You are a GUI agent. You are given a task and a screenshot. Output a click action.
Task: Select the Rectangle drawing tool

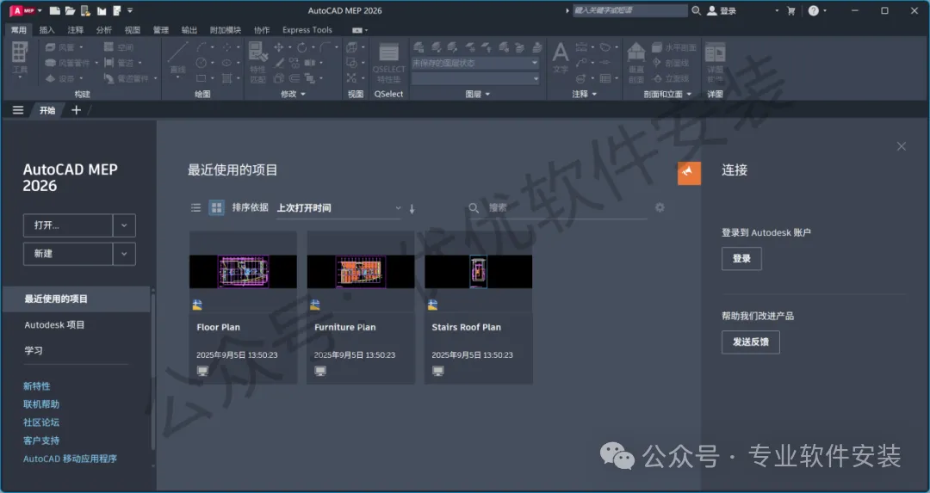tap(201, 78)
